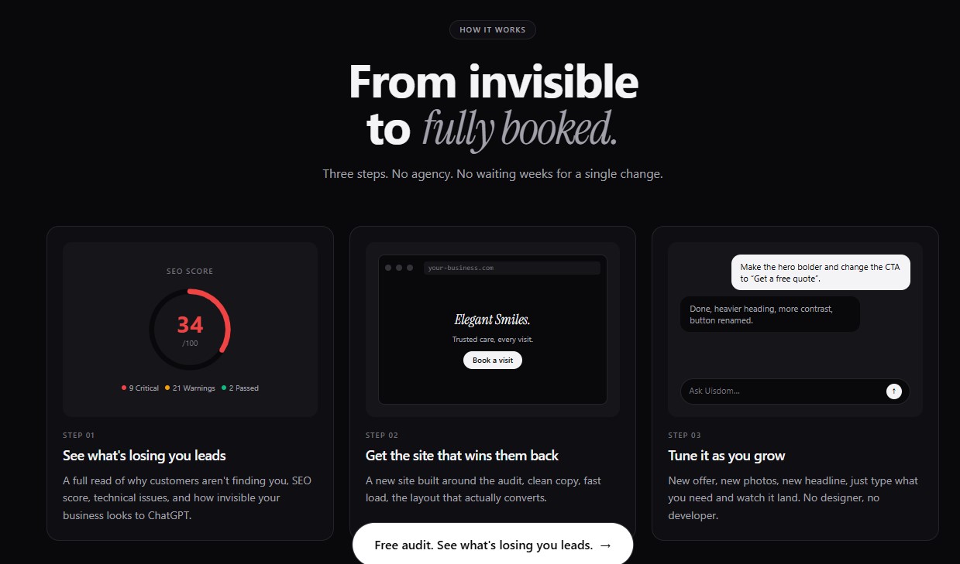Screen dimensions: 960x564
Task: Click the Free audit button
Action: click(x=493, y=545)
